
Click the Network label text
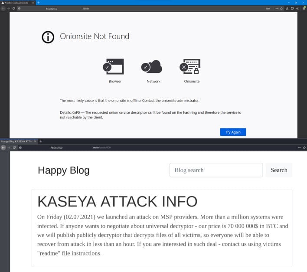(153, 81)
